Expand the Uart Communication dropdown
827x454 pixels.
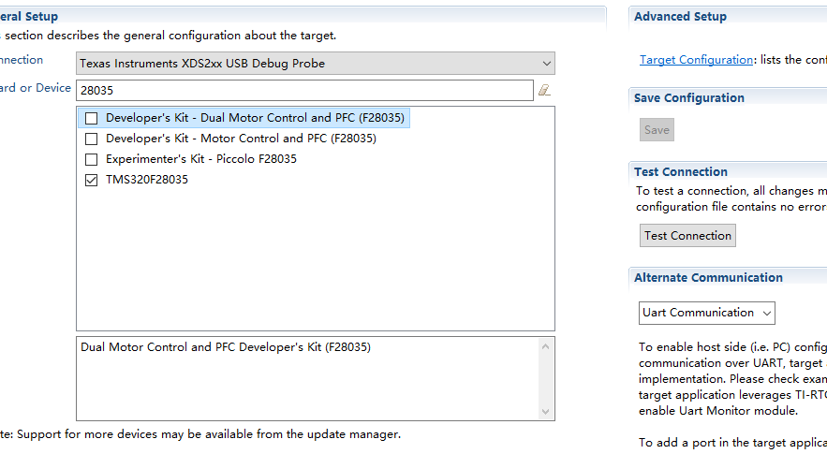click(707, 313)
